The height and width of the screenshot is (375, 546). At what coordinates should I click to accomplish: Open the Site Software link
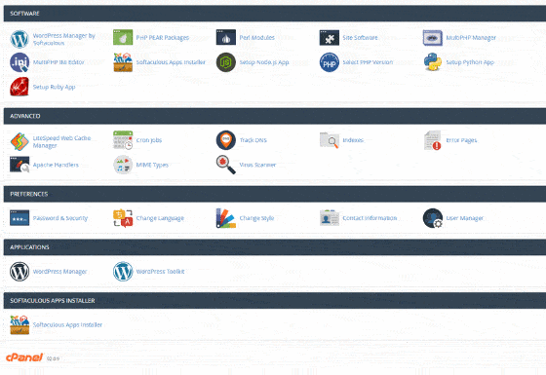360,38
